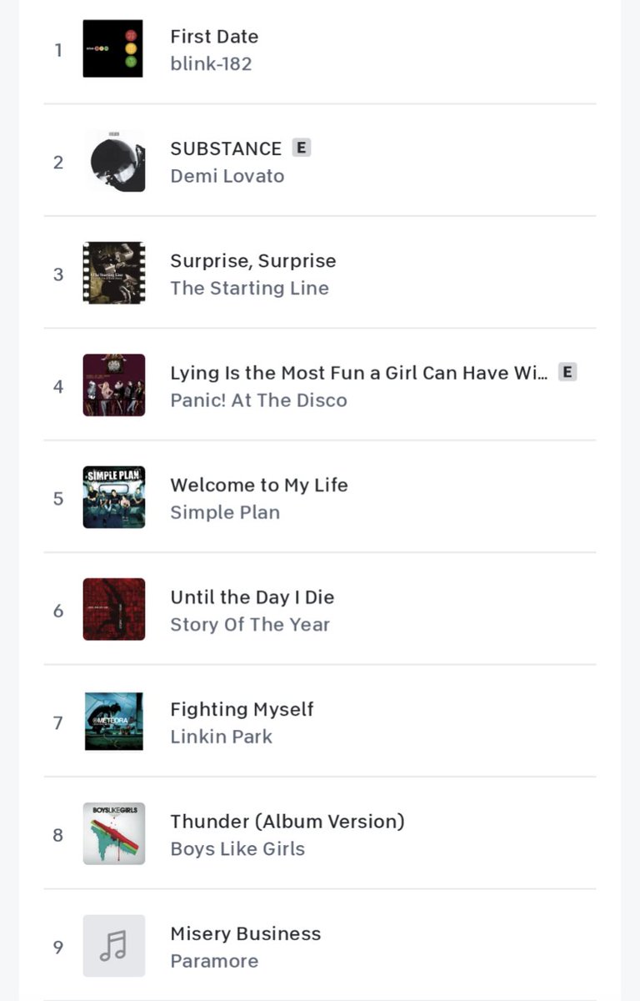This screenshot has width=640, height=1001.
Task: Click the red Story Of The Year cover
Action: tap(113, 610)
